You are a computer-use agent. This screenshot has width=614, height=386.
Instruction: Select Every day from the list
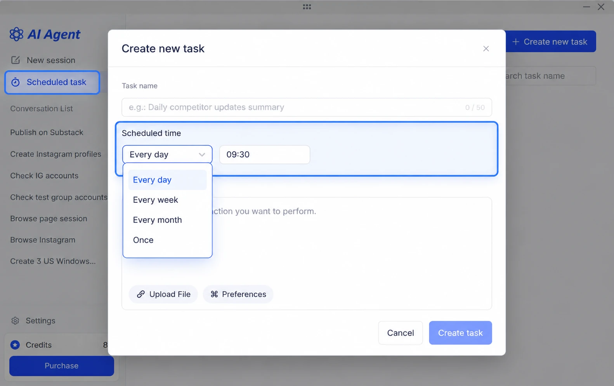167,180
